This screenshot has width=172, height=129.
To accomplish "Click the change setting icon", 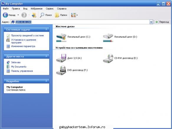I will click(x=8, y=46).
